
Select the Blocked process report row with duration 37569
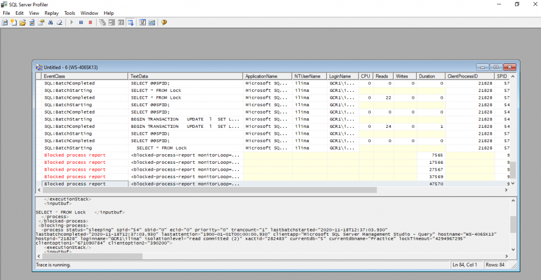coord(273,177)
